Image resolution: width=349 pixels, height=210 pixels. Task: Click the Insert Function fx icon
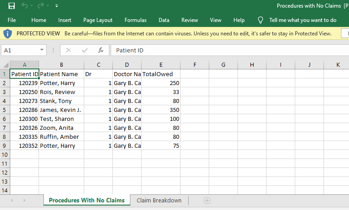tap(101, 50)
